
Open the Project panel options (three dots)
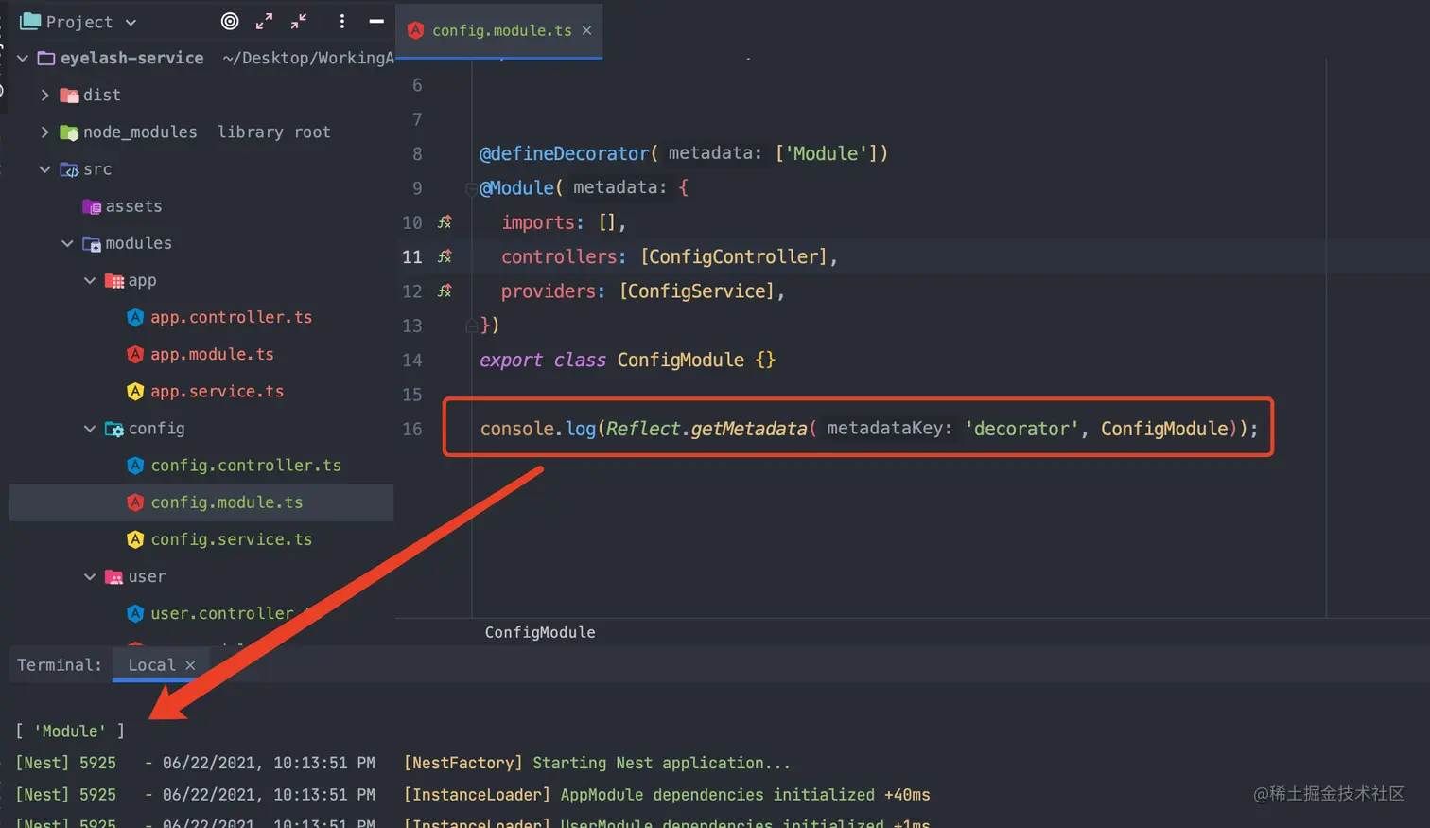(x=342, y=21)
